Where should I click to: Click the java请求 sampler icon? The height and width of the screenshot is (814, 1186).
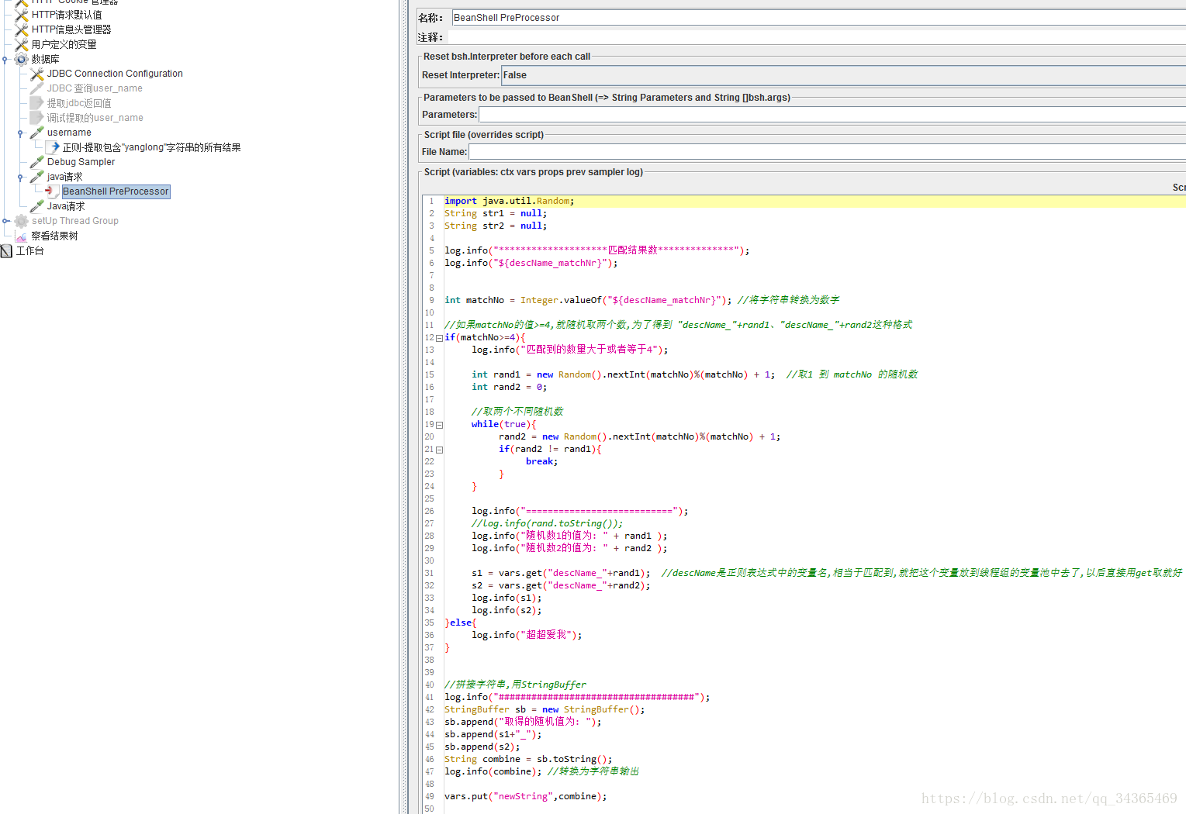tap(36, 177)
